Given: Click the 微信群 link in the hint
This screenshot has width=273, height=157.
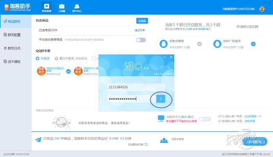Looking at the screenshot, I should click(x=202, y=29).
